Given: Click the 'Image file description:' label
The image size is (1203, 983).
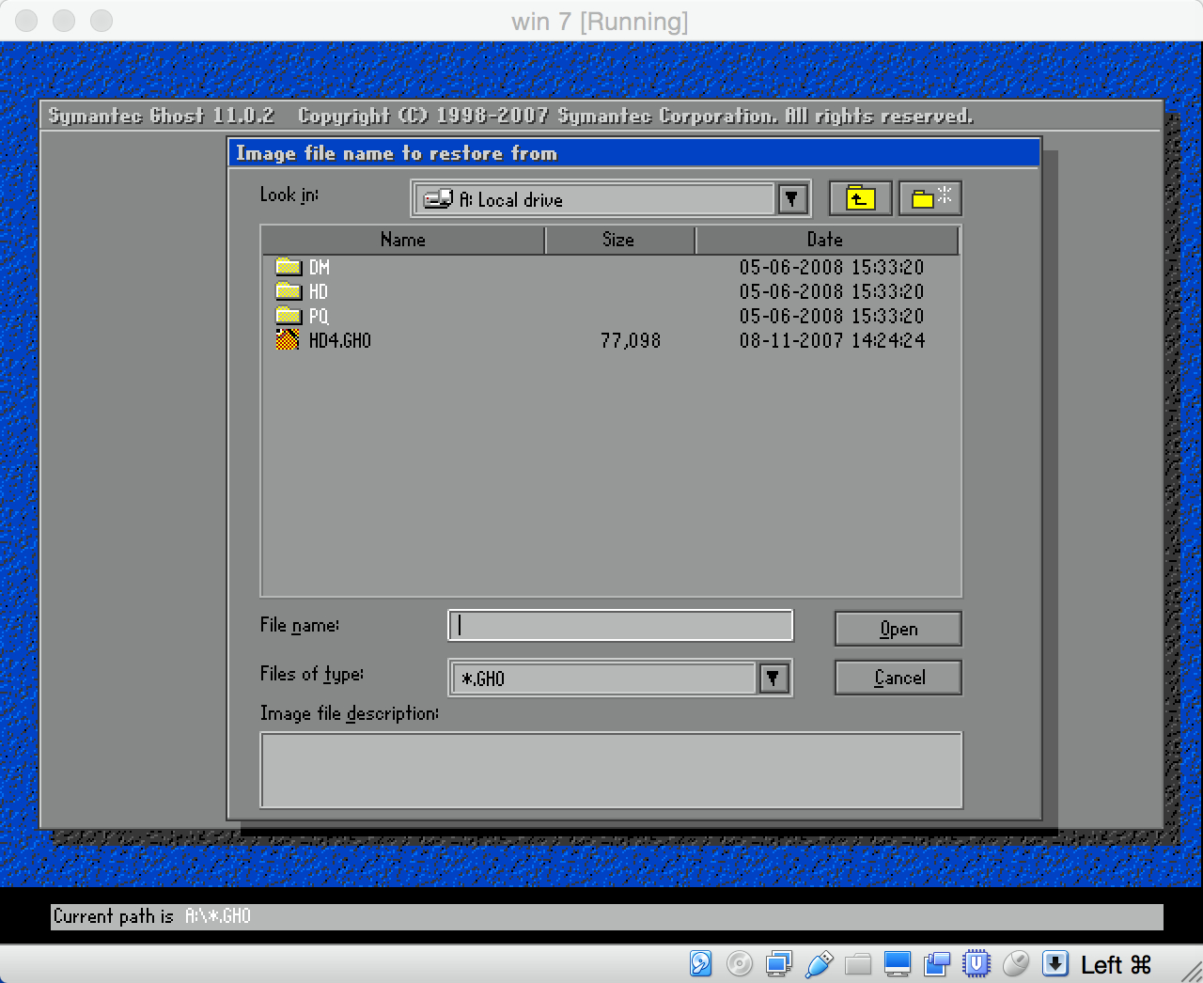Looking at the screenshot, I should pyautogui.click(x=350, y=713).
